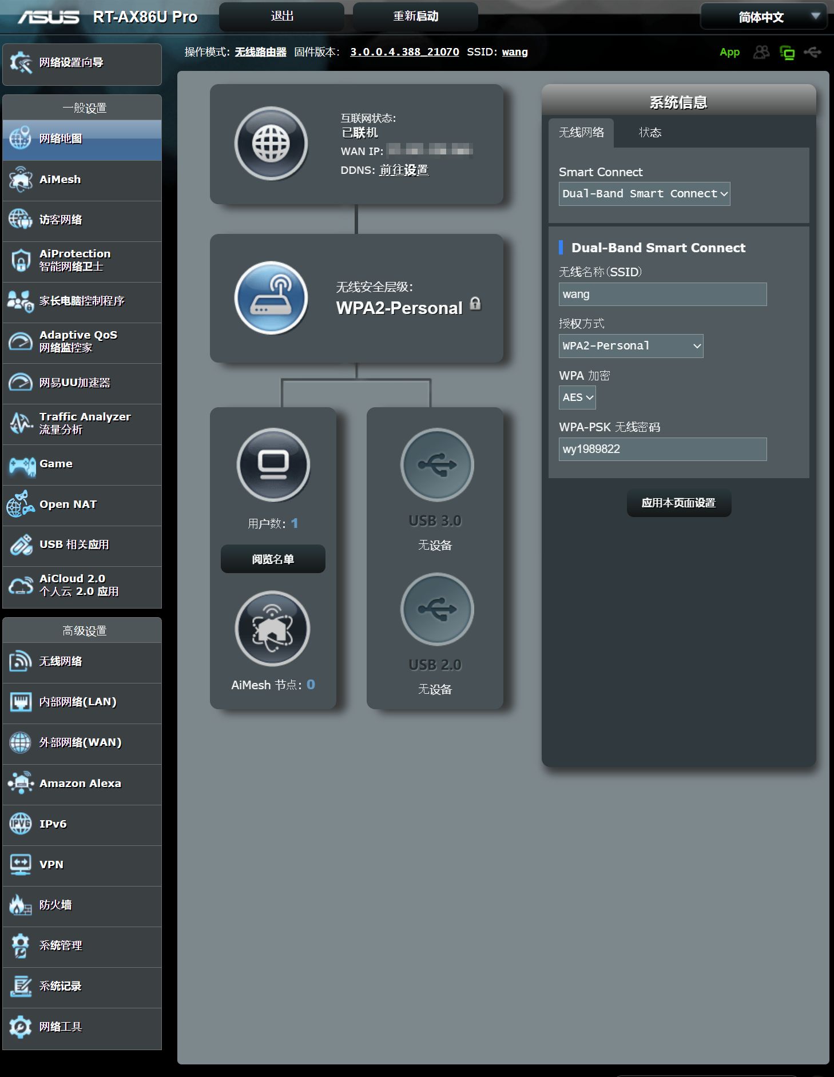The width and height of the screenshot is (834, 1077).
Task: Click the lock icon beside WPA2-Personal
Action: click(475, 304)
